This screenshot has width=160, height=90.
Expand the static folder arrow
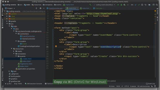tap(14, 51)
